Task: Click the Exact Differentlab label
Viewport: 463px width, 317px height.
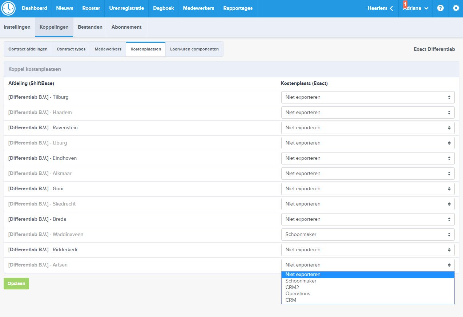Action: [x=434, y=49]
